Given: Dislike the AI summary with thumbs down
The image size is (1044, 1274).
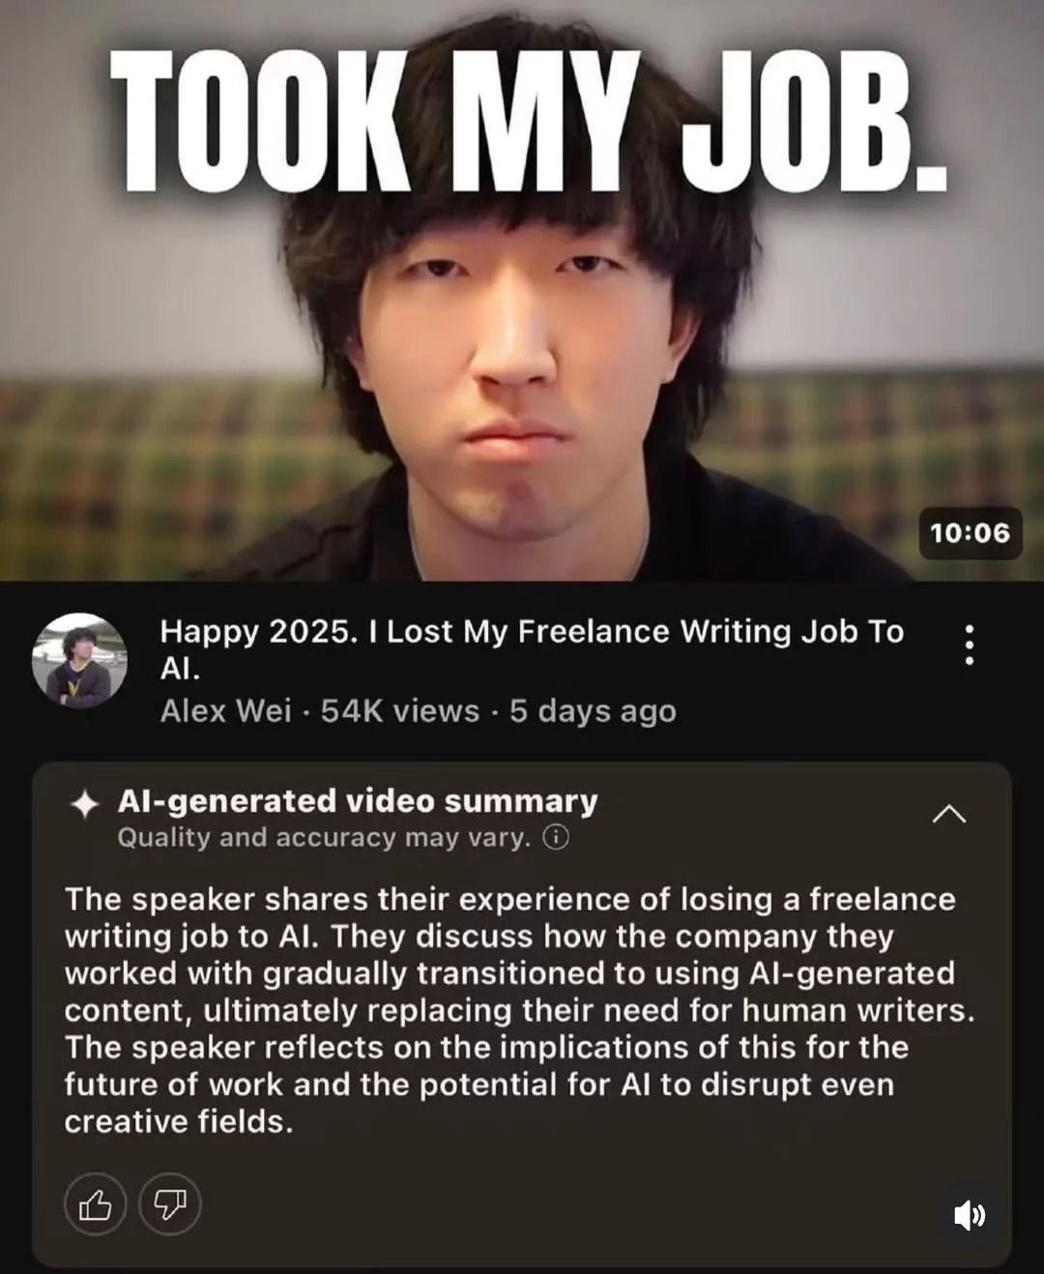Looking at the screenshot, I should (x=170, y=1204).
